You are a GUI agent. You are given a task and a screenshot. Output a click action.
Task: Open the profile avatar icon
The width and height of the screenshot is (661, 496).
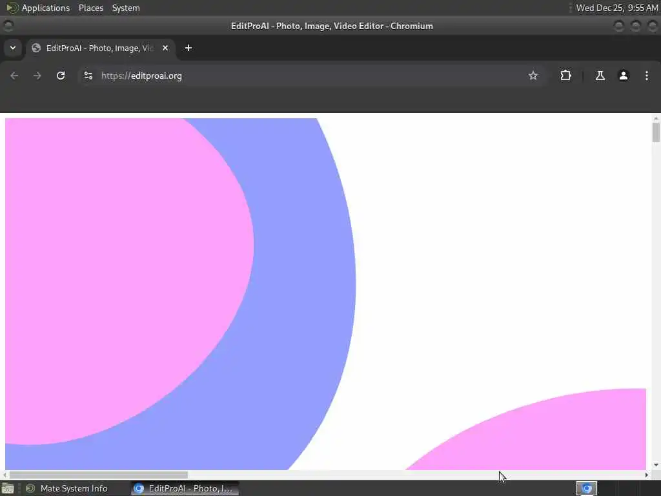[624, 76]
